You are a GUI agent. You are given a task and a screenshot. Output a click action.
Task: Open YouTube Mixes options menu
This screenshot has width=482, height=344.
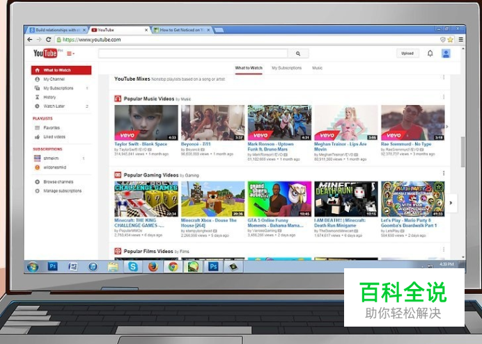(444, 77)
